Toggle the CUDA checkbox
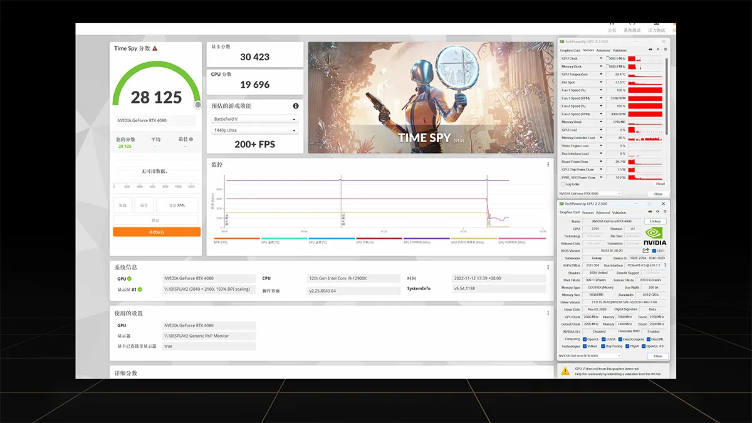This screenshot has height=423, width=752. (x=603, y=339)
